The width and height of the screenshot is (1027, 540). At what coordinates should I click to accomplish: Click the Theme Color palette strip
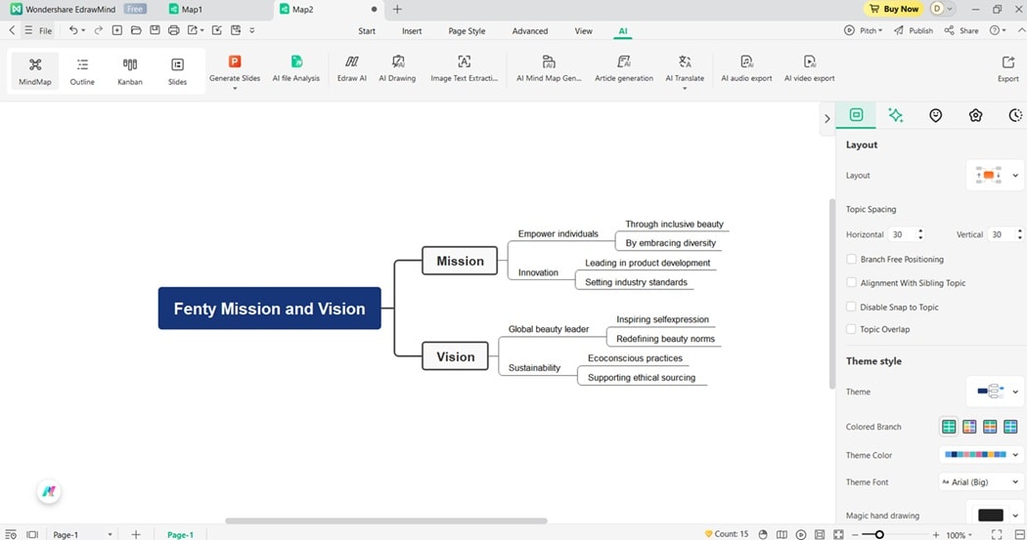(975, 454)
